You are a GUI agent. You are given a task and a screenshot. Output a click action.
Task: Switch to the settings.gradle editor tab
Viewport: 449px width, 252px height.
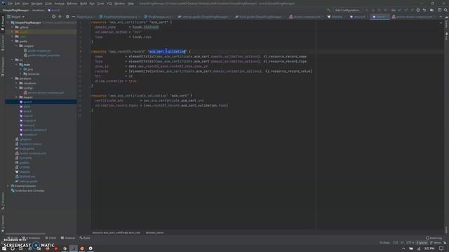[x=204, y=17]
